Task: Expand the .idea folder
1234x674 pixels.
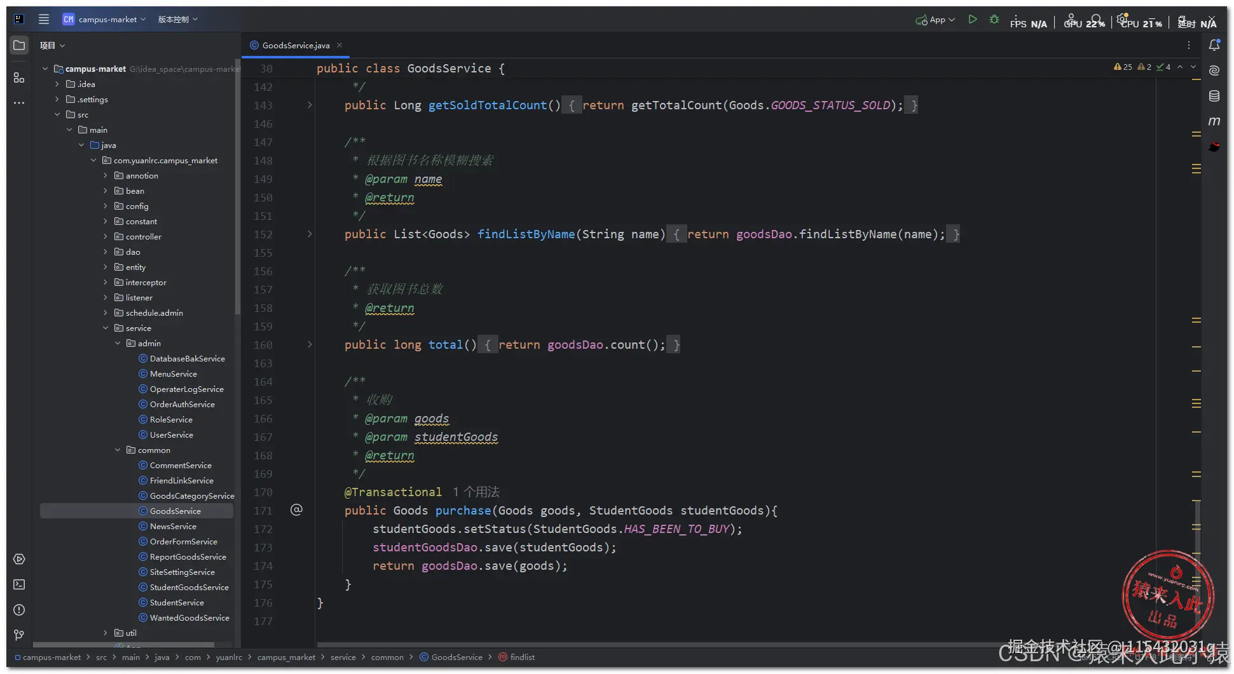Action: 57,84
